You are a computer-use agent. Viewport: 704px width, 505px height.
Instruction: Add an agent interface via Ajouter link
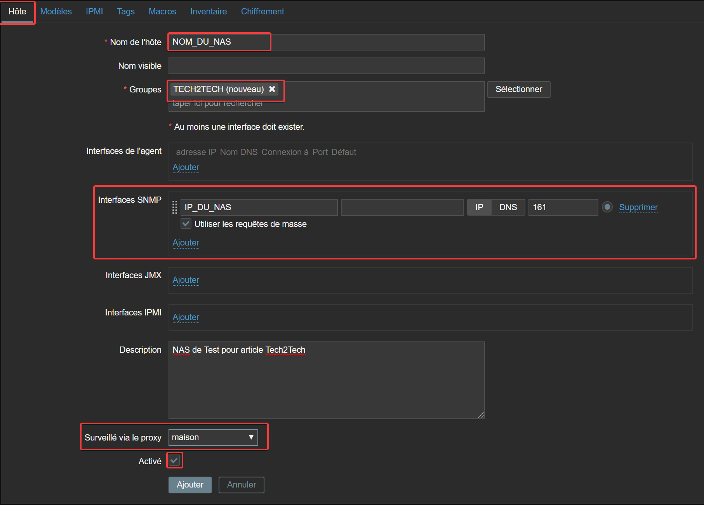click(x=186, y=167)
